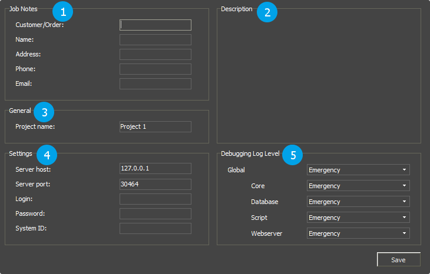430x274 pixels.
Task: Select the Server port field
Action: point(156,184)
